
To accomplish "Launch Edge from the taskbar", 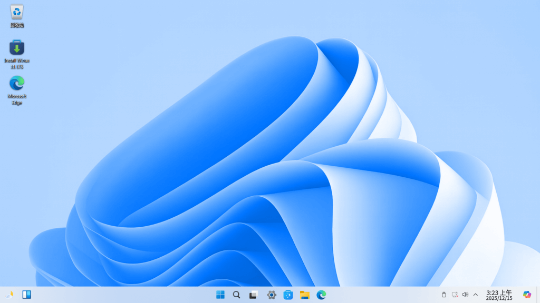I will point(321,295).
